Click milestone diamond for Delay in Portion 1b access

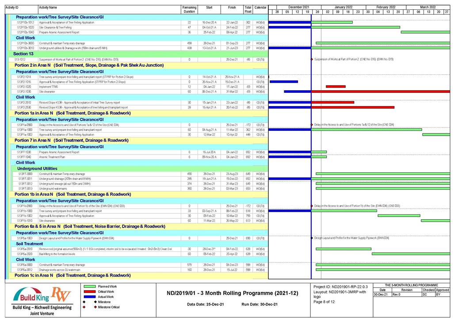(x=312, y=206)
